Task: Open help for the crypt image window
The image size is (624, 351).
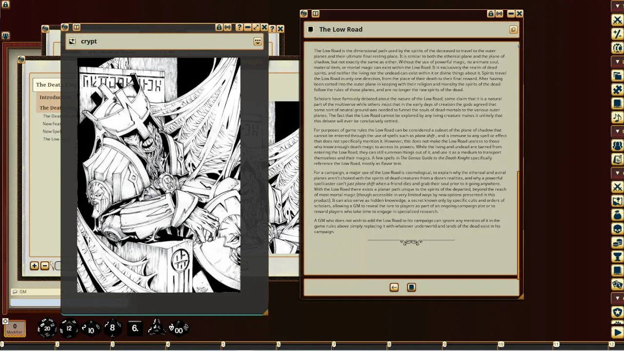Action: tap(239, 28)
